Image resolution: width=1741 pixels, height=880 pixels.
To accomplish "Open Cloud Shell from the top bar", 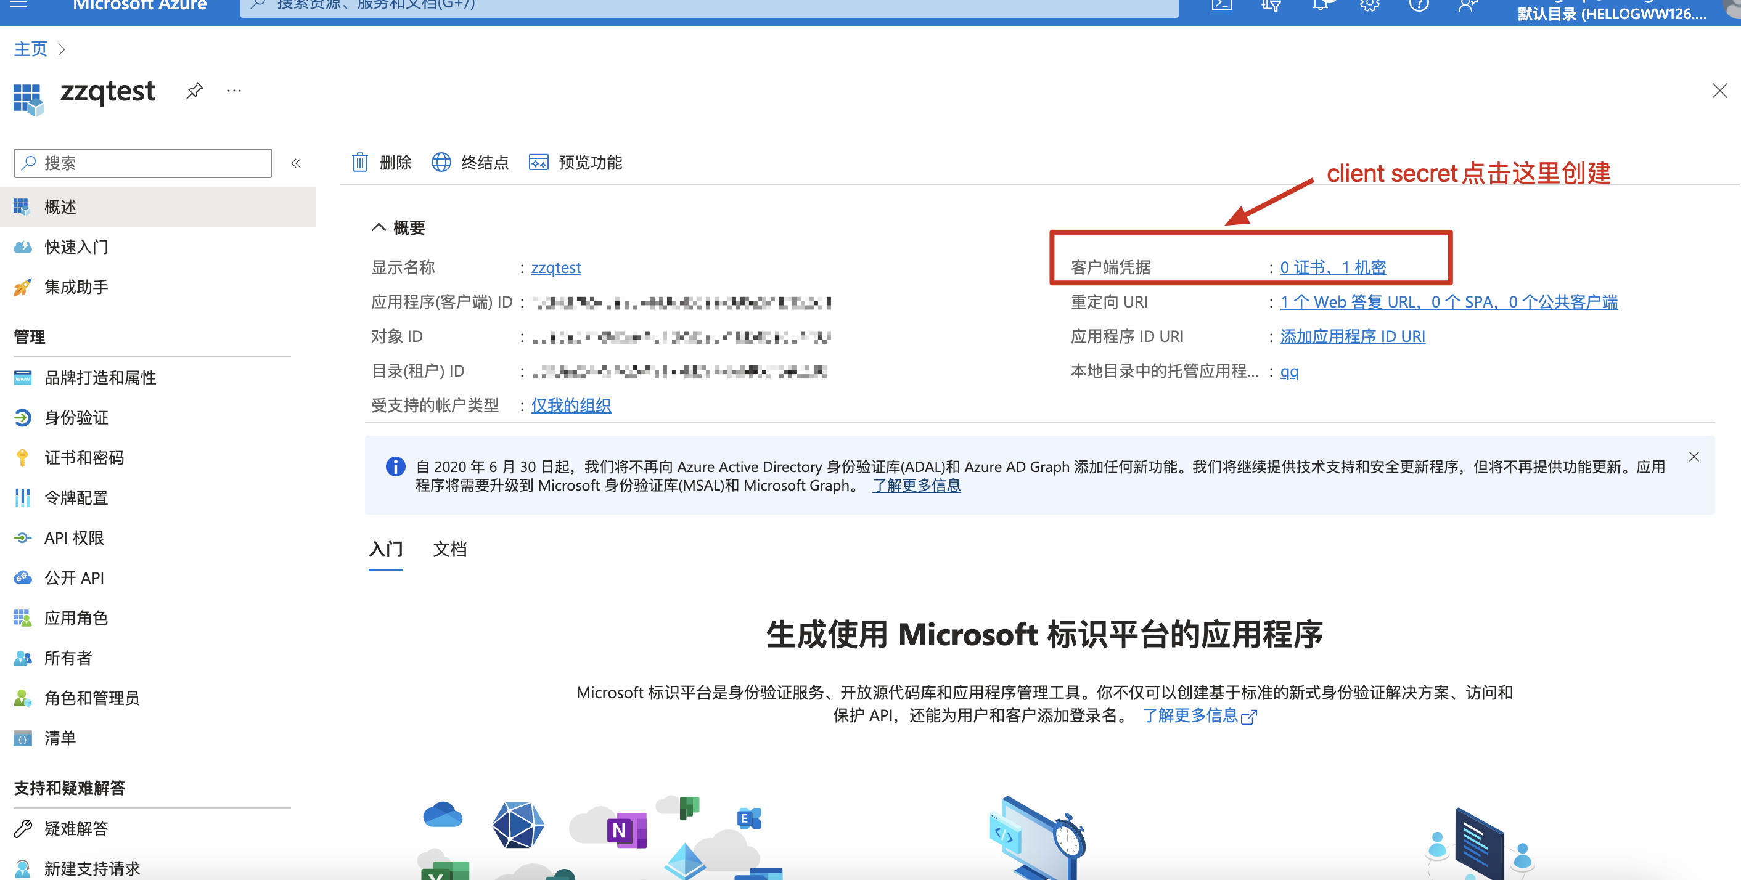I will tap(1221, 5).
